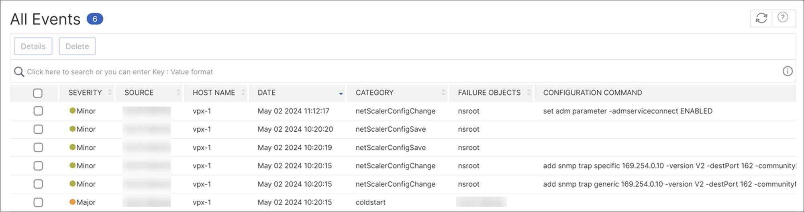
Task: Check the row dated May 02 2024 10:20:20
Action: (38, 129)
